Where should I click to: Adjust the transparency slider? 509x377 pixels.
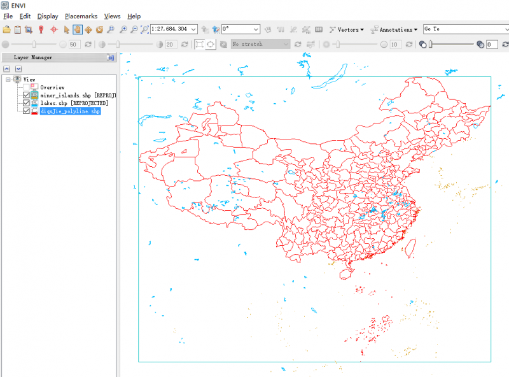pos(431,44)
